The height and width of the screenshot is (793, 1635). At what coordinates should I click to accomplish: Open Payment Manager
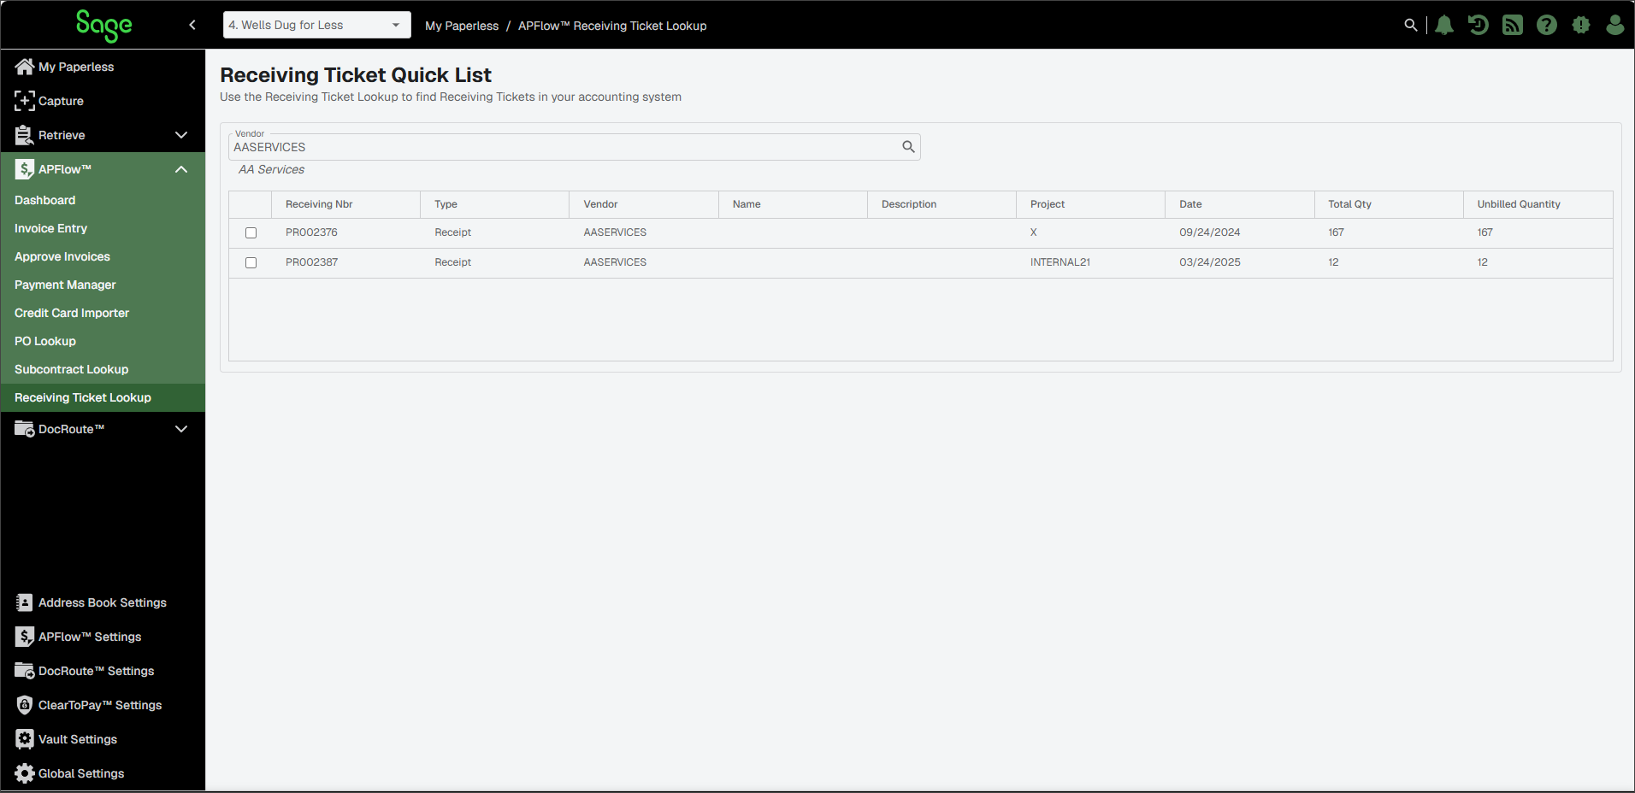[65, 285]
